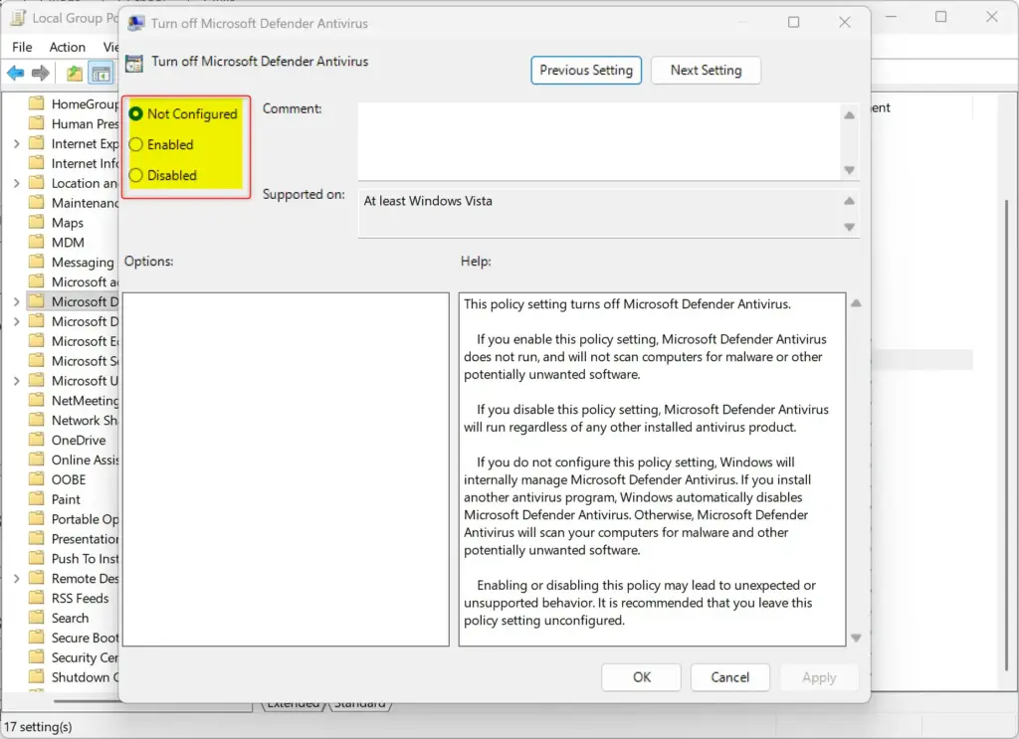Screen dimensions: 1019x739
Task: Close the Turn off Defender dialog
Action: [x=844, y=23]
